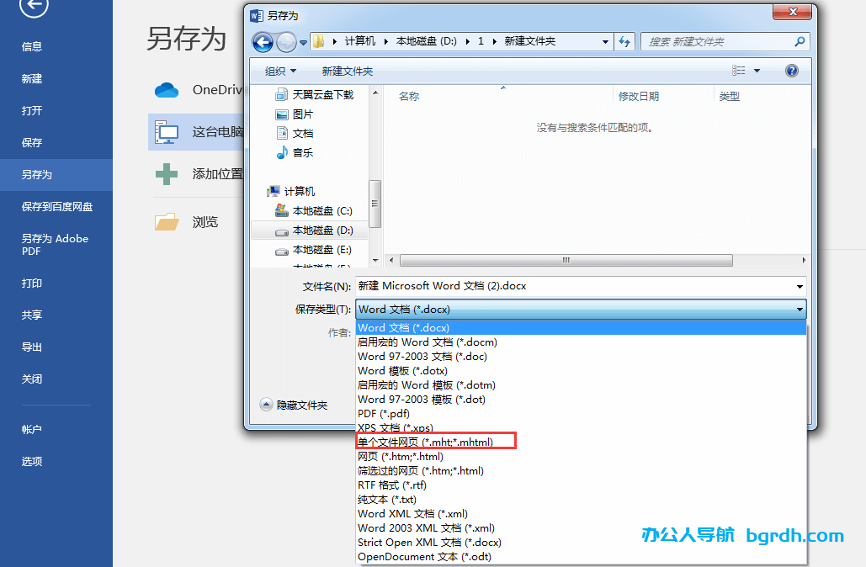Open the 打印 backstage tab

click(32, 283)
